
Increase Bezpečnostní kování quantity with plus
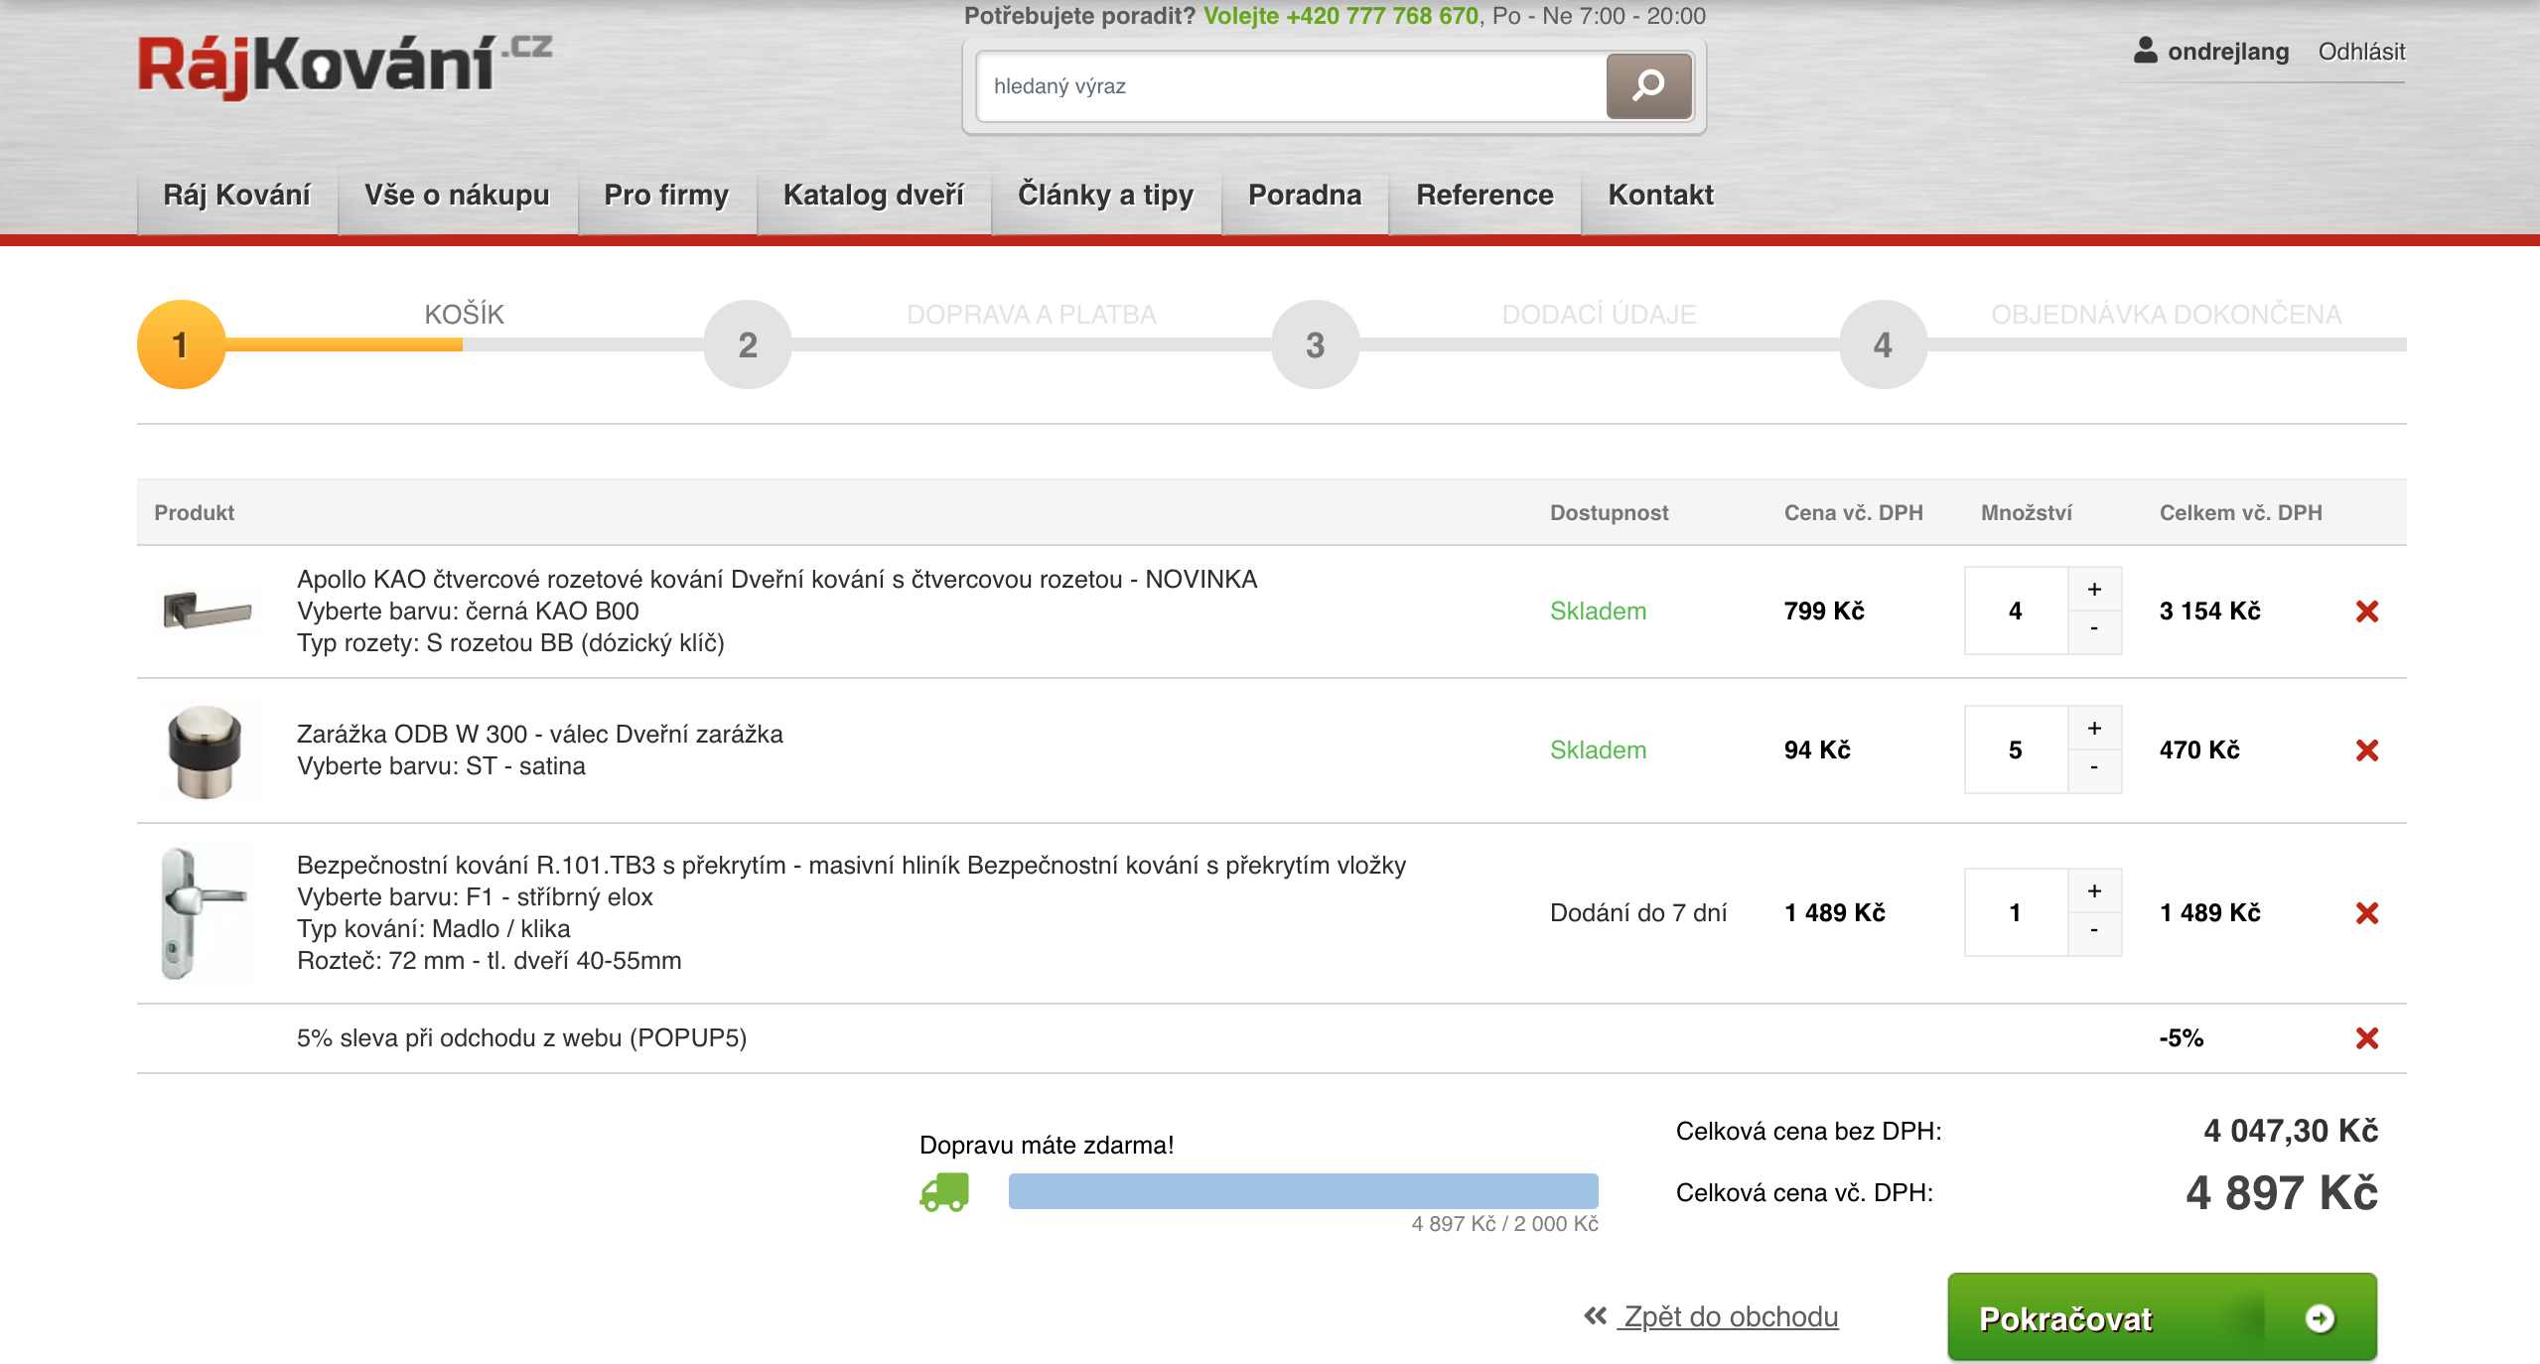pos(2094,891)
